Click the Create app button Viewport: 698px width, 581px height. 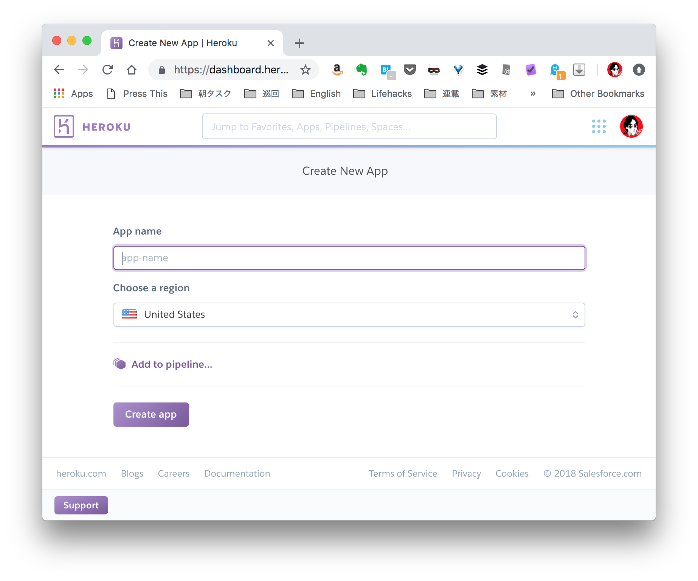[x=151, y=415]
